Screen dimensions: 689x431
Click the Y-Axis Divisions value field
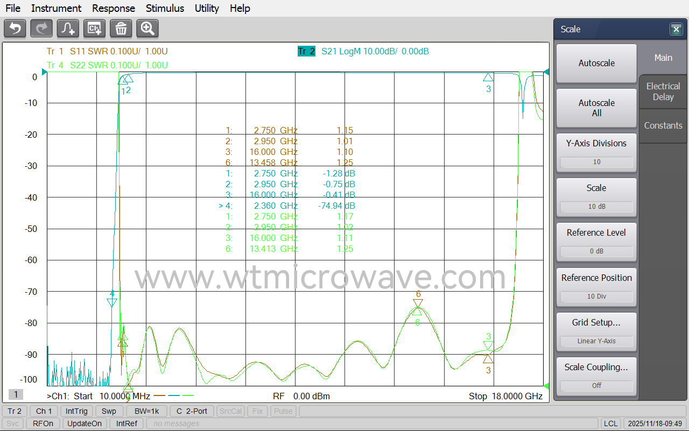pos(596,162)
